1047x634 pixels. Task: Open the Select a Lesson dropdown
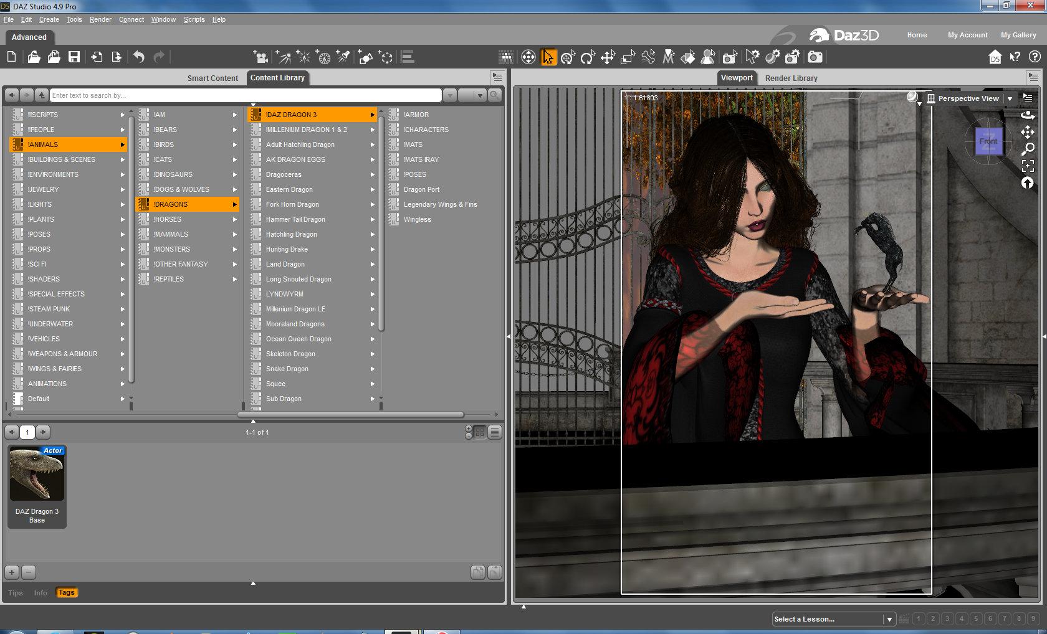[889, 619]
